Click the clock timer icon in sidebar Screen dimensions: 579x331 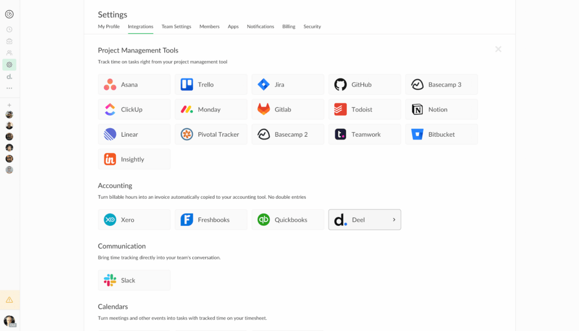tap(9, 29)
